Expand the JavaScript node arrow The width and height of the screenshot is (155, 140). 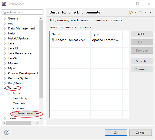(x=5, y=58)
